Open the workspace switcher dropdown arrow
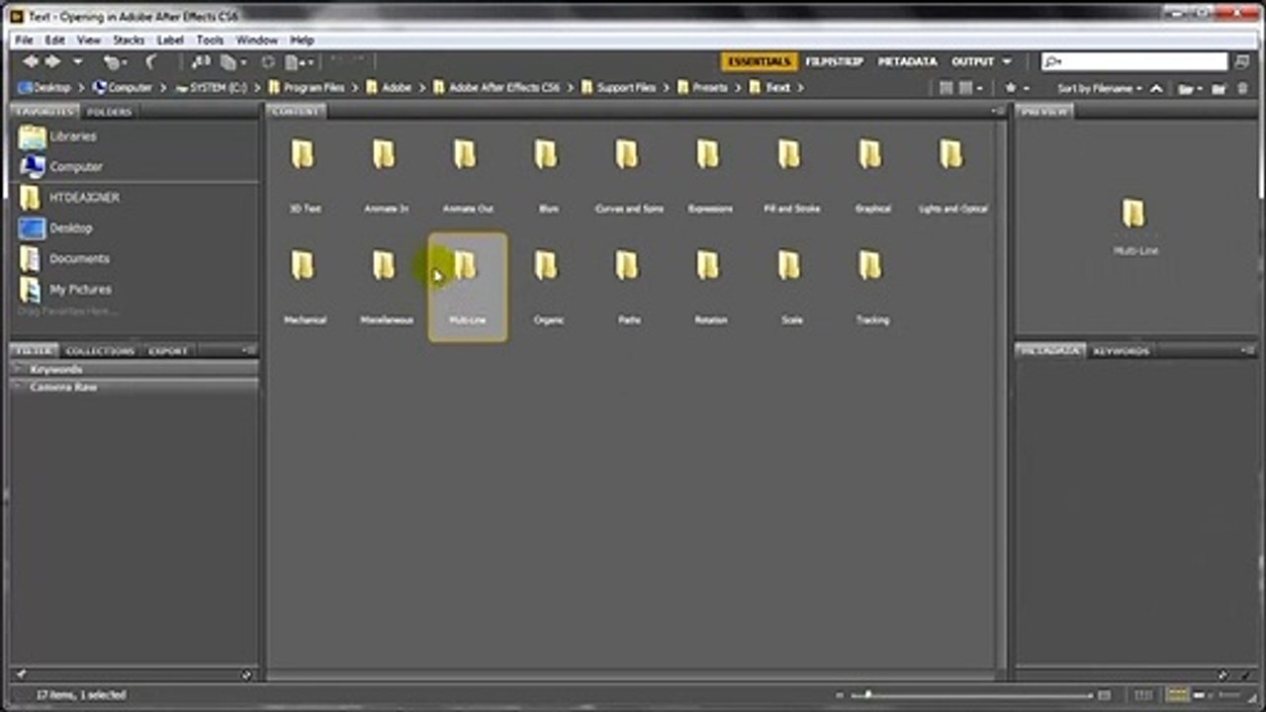The width and height of the screenshot is (1266, 712). click(1007, 61)
